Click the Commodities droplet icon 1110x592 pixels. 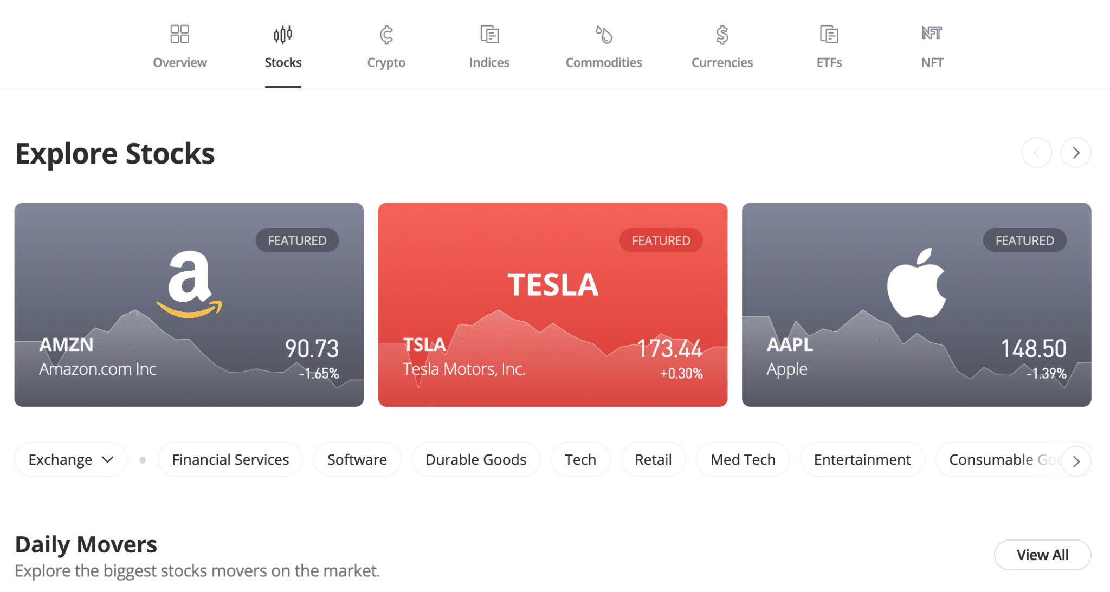tap(604, 34)
